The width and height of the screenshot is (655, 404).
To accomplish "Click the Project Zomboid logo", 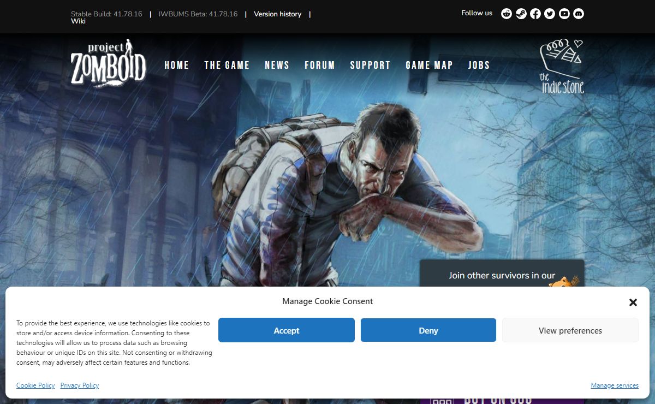I will (108, 63).
